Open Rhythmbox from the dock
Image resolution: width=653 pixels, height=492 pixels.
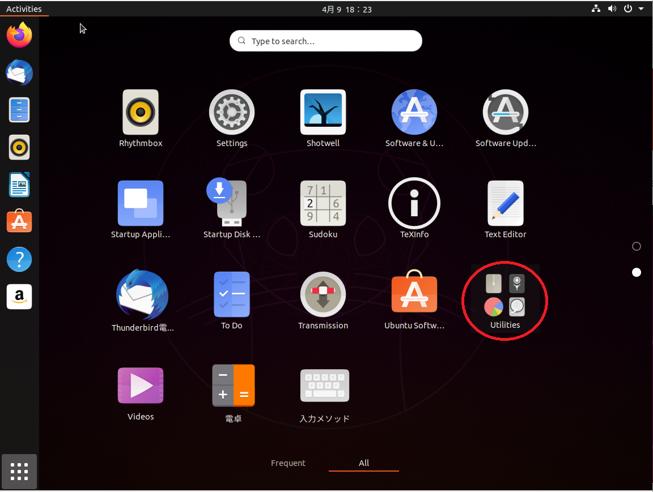[x=19, y=147]
